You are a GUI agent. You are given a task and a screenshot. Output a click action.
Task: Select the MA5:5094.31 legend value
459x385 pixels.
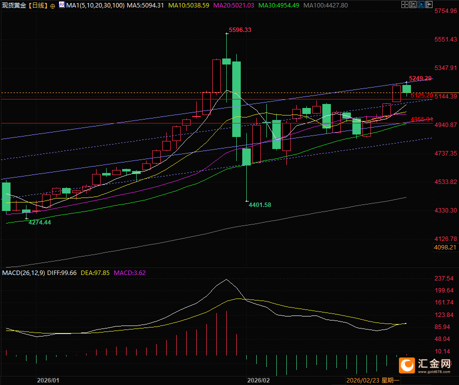145,5
